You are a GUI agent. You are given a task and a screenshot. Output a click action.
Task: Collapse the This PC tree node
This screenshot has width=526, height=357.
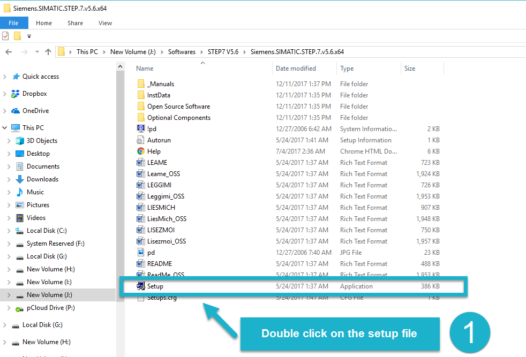tap(5, 128)
